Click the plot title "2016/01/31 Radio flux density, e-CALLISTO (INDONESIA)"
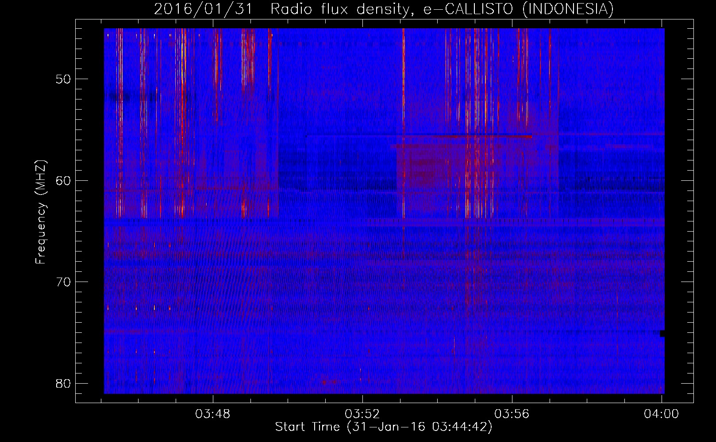 click(384, 9)
